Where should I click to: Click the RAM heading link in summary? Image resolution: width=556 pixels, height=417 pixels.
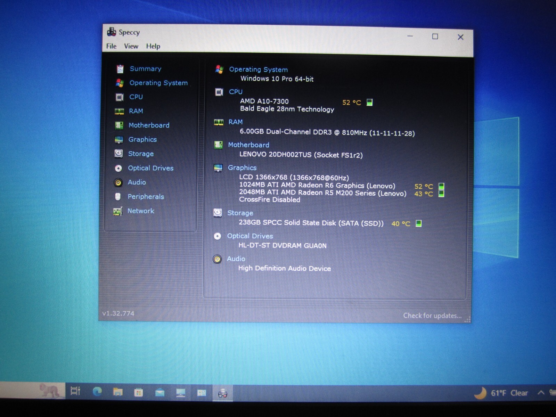coord(235,122)
